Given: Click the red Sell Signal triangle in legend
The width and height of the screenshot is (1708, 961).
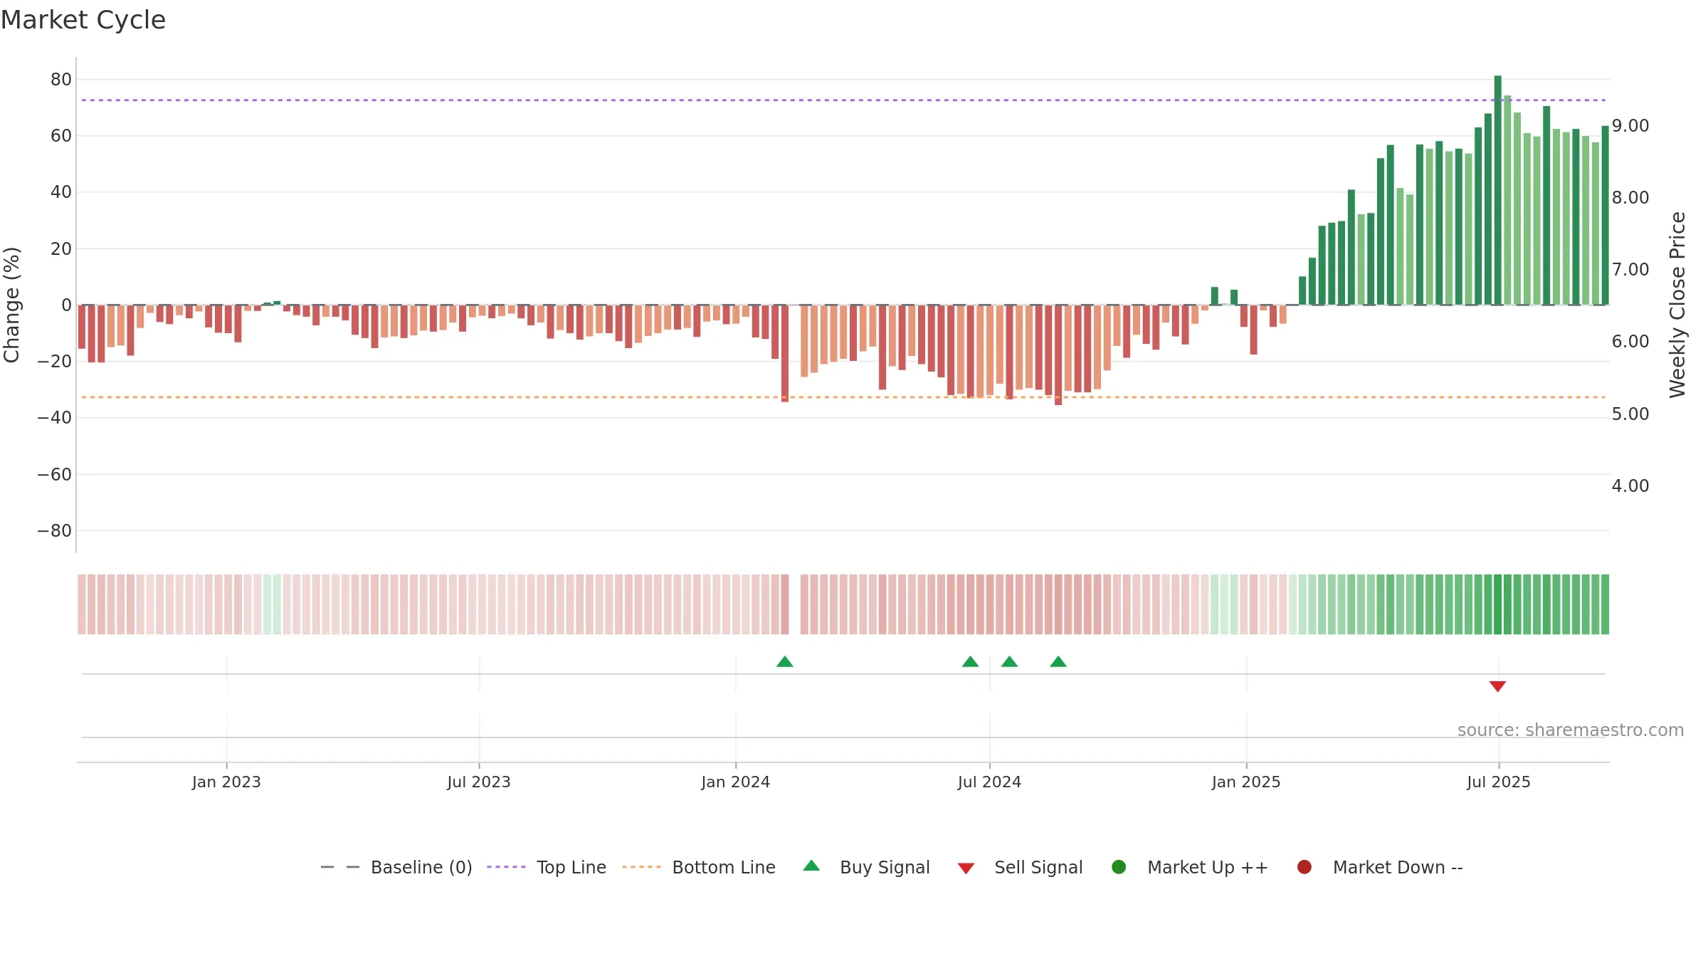Looking at the screenshot, I should pos(966,868).
